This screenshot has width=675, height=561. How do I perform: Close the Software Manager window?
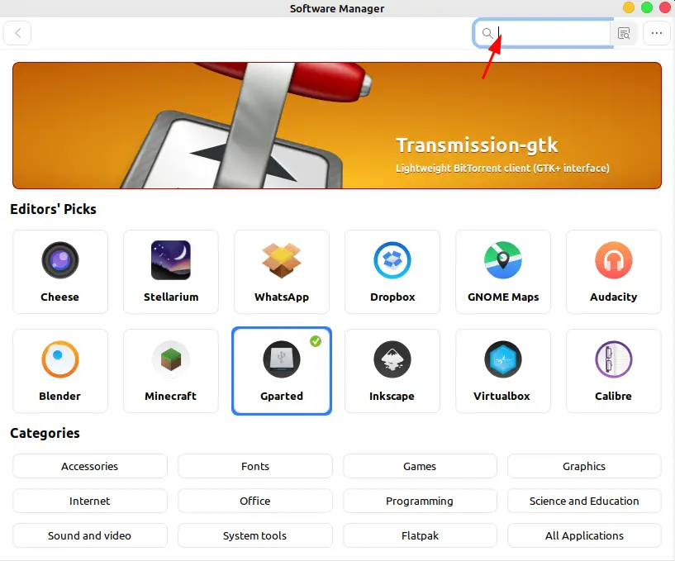point(664,7)
